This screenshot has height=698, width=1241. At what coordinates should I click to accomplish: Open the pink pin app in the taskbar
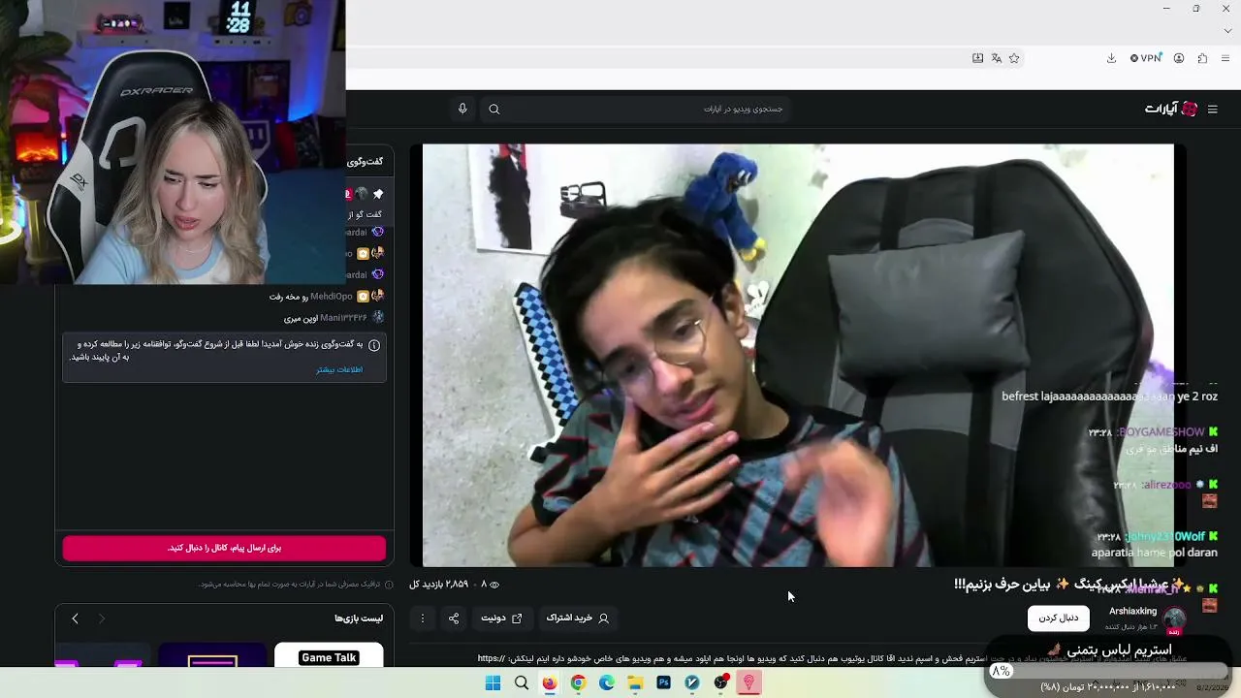coord(748,682)
